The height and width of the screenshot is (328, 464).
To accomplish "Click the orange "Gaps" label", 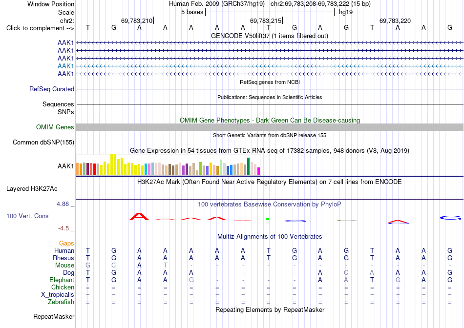I will pos(66,243).
